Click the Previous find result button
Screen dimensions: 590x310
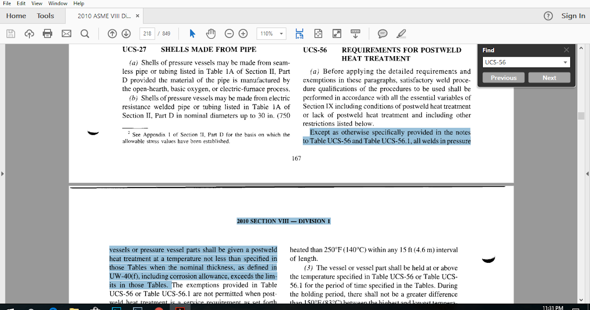click(x=503, y=78)
